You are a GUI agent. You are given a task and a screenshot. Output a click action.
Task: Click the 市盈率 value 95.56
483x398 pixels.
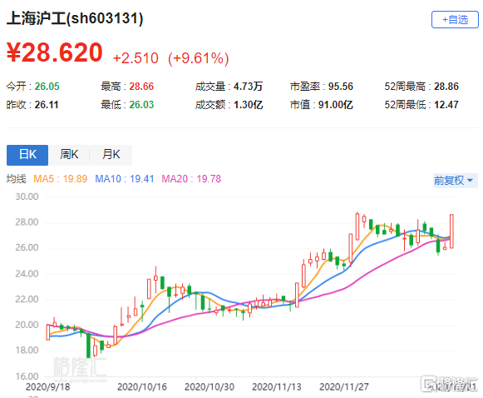coord(341,87)
